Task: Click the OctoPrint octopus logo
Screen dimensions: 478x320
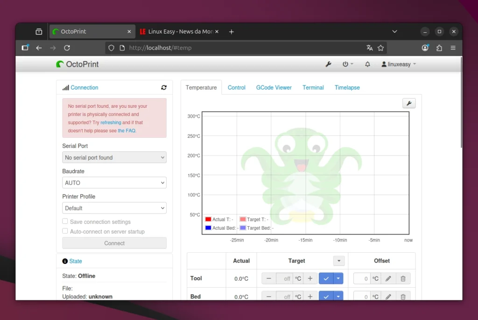Action: [61, 64]
